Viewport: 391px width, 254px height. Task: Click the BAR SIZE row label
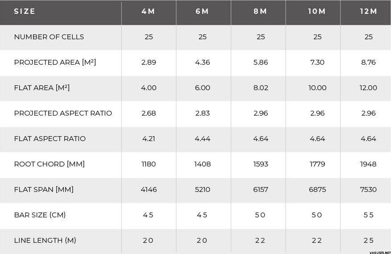[40, 215]
